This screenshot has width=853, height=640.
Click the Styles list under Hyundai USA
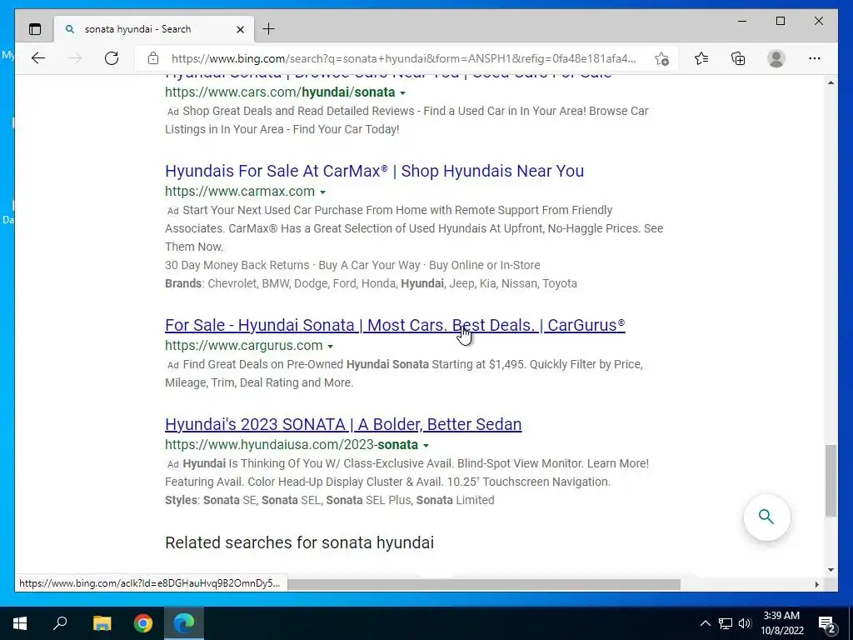[x=330, y=500]
